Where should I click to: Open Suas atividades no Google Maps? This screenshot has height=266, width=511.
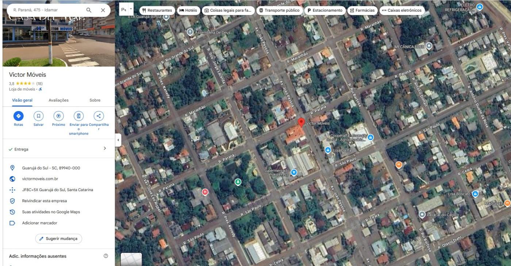(51, 212)
